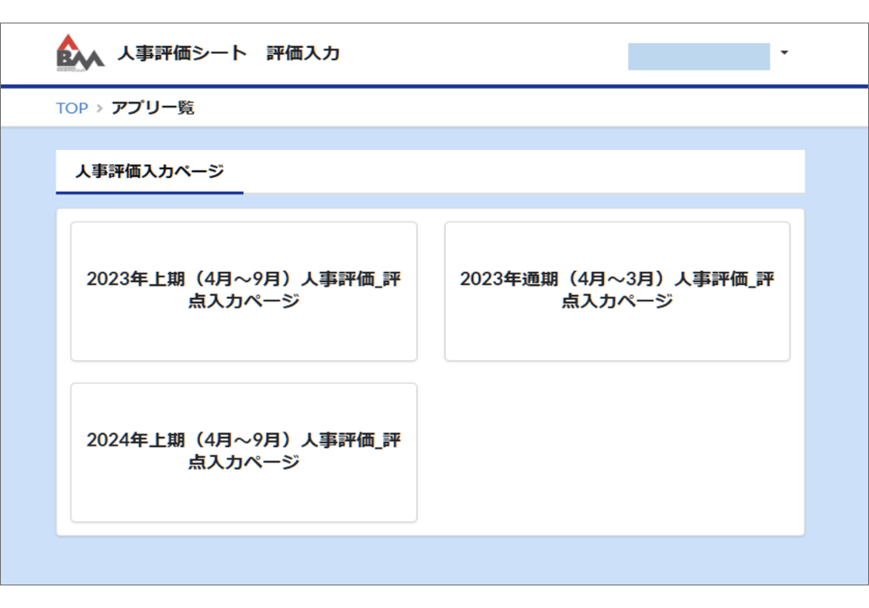Open the user account dropdown arrow

784,53
